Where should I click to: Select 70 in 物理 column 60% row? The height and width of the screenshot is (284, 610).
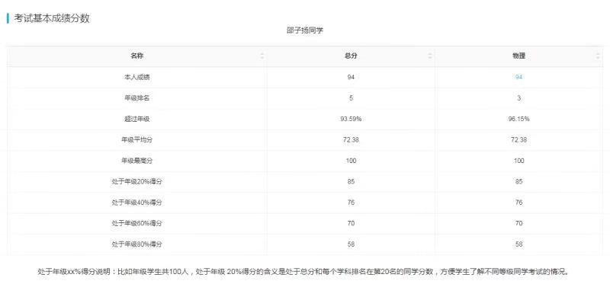[x=518, y=223]
